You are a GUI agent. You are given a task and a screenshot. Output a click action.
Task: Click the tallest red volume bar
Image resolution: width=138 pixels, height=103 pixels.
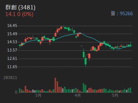coord(55,85)
